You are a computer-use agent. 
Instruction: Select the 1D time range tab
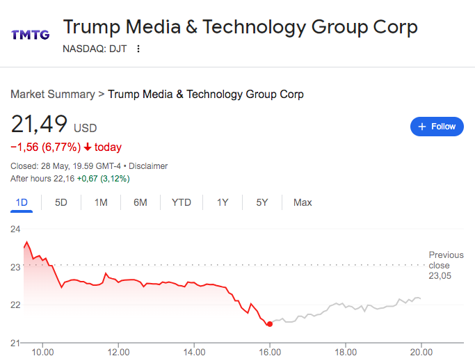tap(22, 202)
